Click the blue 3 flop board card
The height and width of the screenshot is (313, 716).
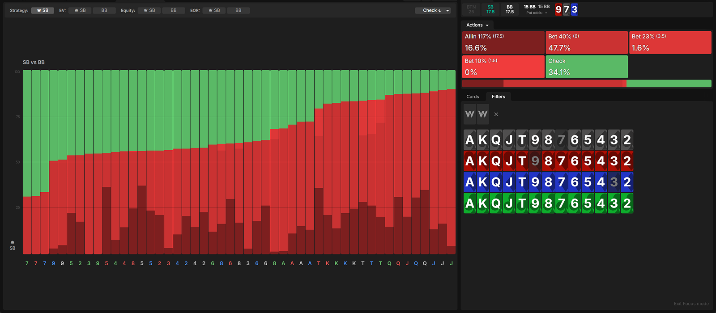click(574, 9)
